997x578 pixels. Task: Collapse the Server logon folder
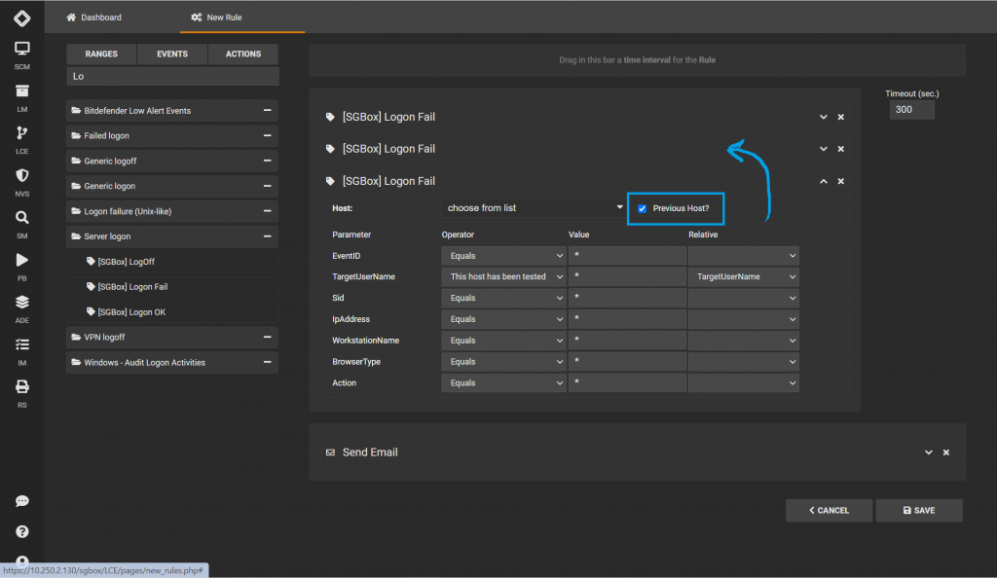pyautogui.click(x=267, y=236)
